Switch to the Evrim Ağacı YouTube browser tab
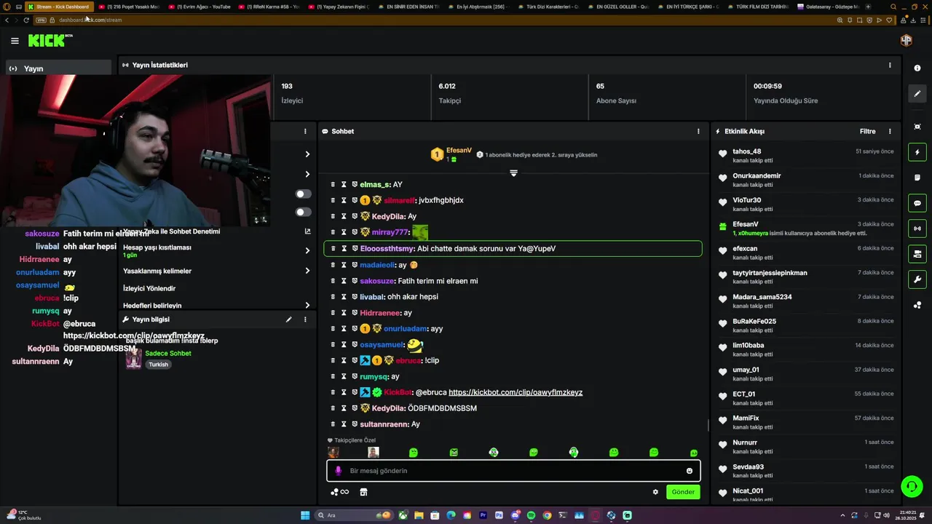The image size is (932, 524). pos(200,7)
